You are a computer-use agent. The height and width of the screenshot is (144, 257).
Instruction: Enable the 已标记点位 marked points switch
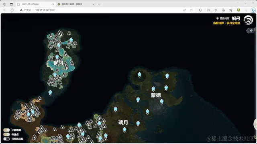[6, 139]
